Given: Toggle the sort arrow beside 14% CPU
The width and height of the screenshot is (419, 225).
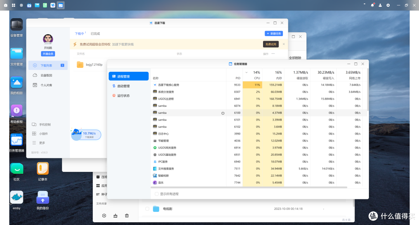Looking at the screenshot, I should click(x=246, y=73).
